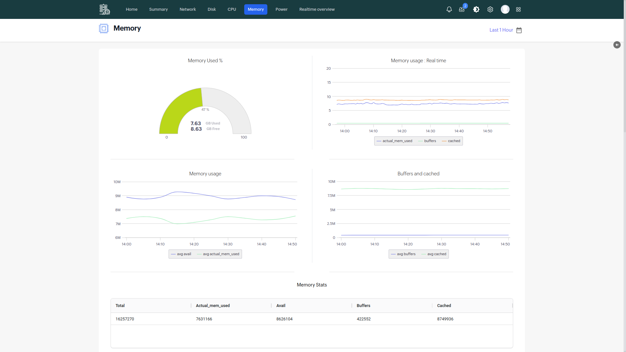The height and width of the screenshot is (352, 626).
Task: Click the Realtime overview menu item
Action: pyautogui.click(x=317, y=9)
